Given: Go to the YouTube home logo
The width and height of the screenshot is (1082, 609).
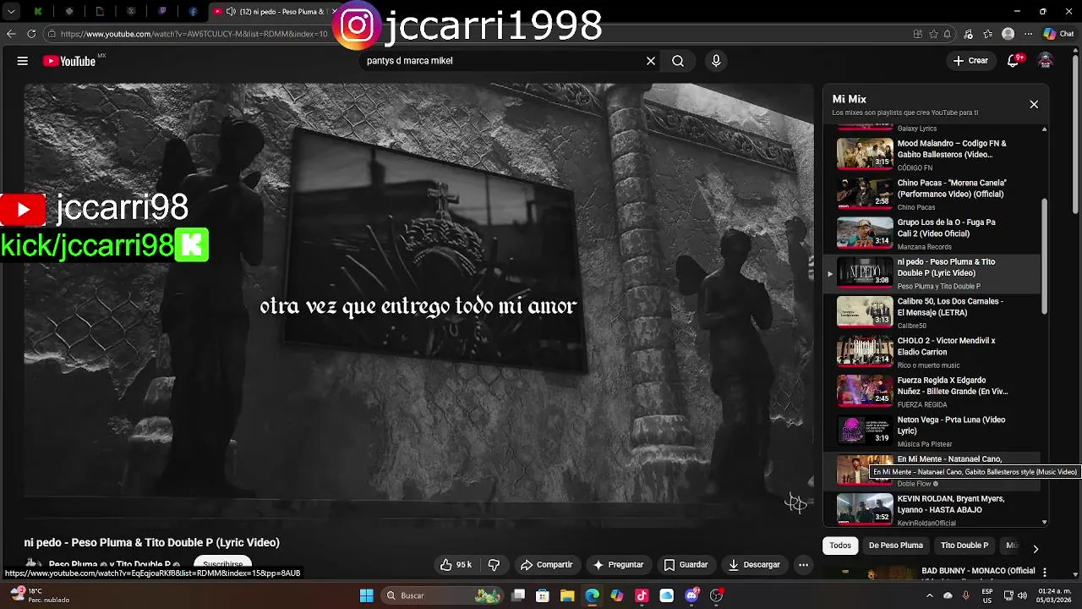Looking at the screenshot, I should tap(69, 61).
